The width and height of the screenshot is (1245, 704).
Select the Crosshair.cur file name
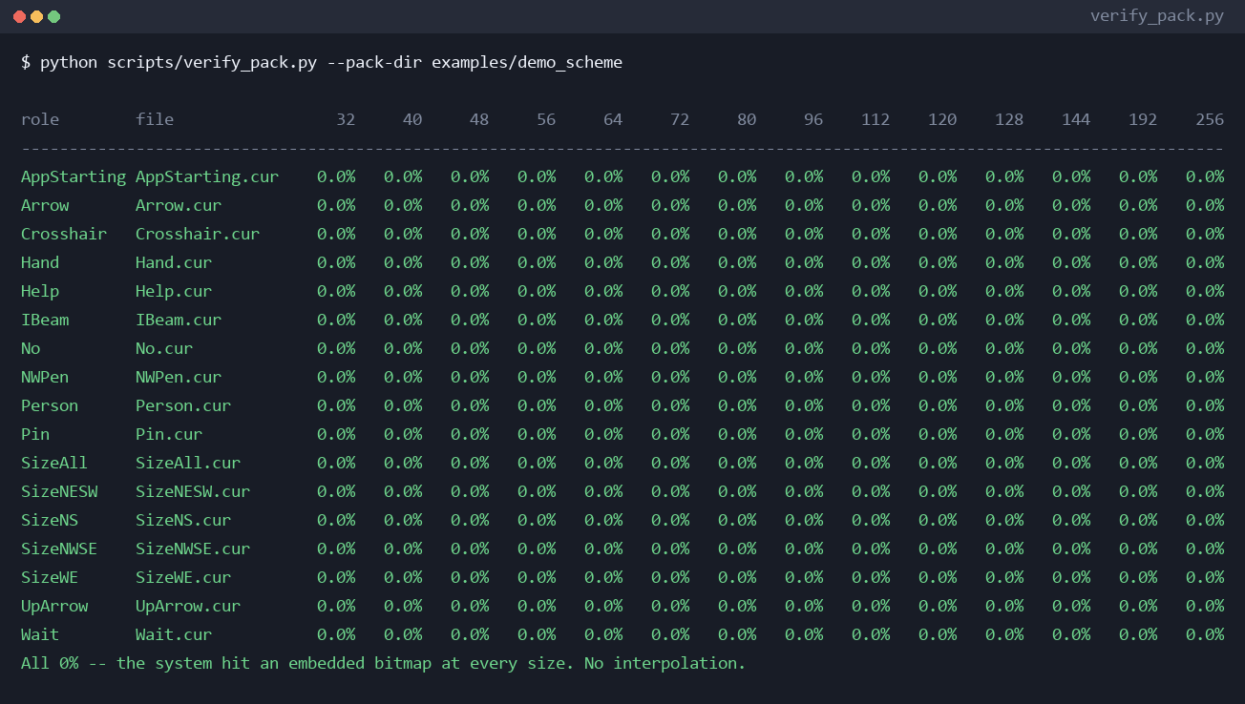198,234
